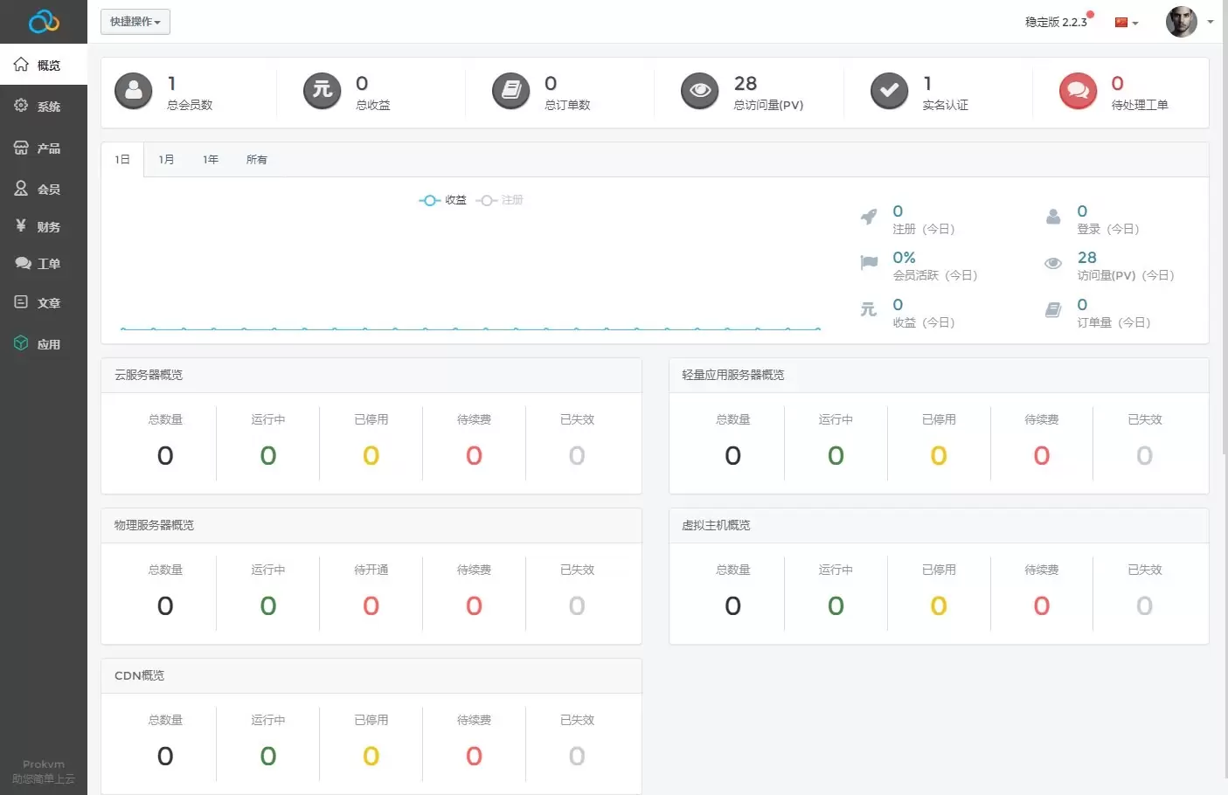Expand the arrow beside the user avatar
Image resolution: width=1228 pixels, height=795 pixels.
(x=1211, y=22)
